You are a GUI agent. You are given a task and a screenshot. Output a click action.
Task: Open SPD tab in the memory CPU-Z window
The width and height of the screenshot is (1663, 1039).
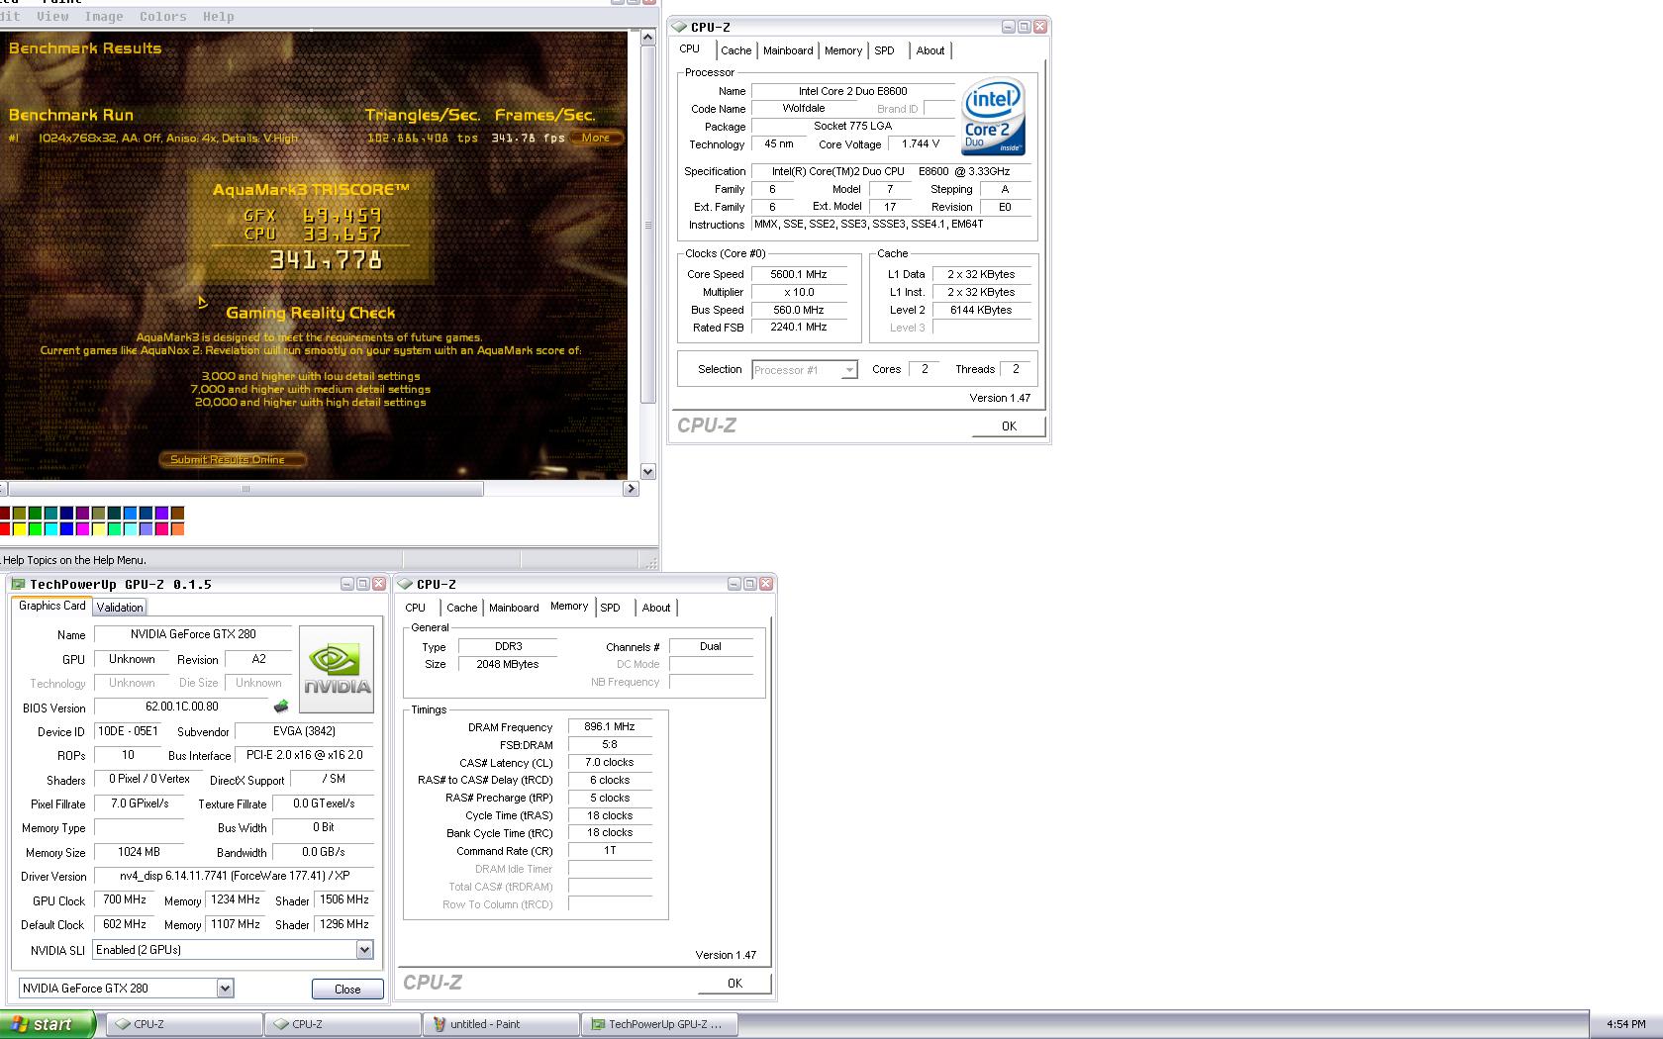coord(611,608)
